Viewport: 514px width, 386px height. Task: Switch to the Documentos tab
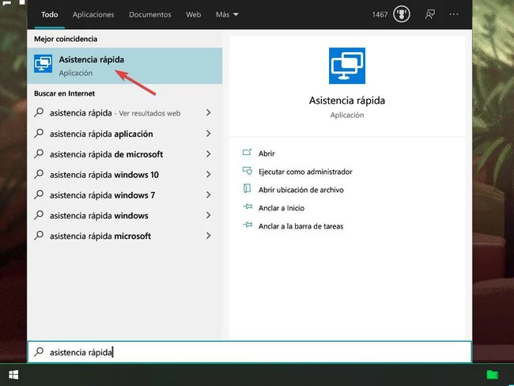tap(149, 14)
